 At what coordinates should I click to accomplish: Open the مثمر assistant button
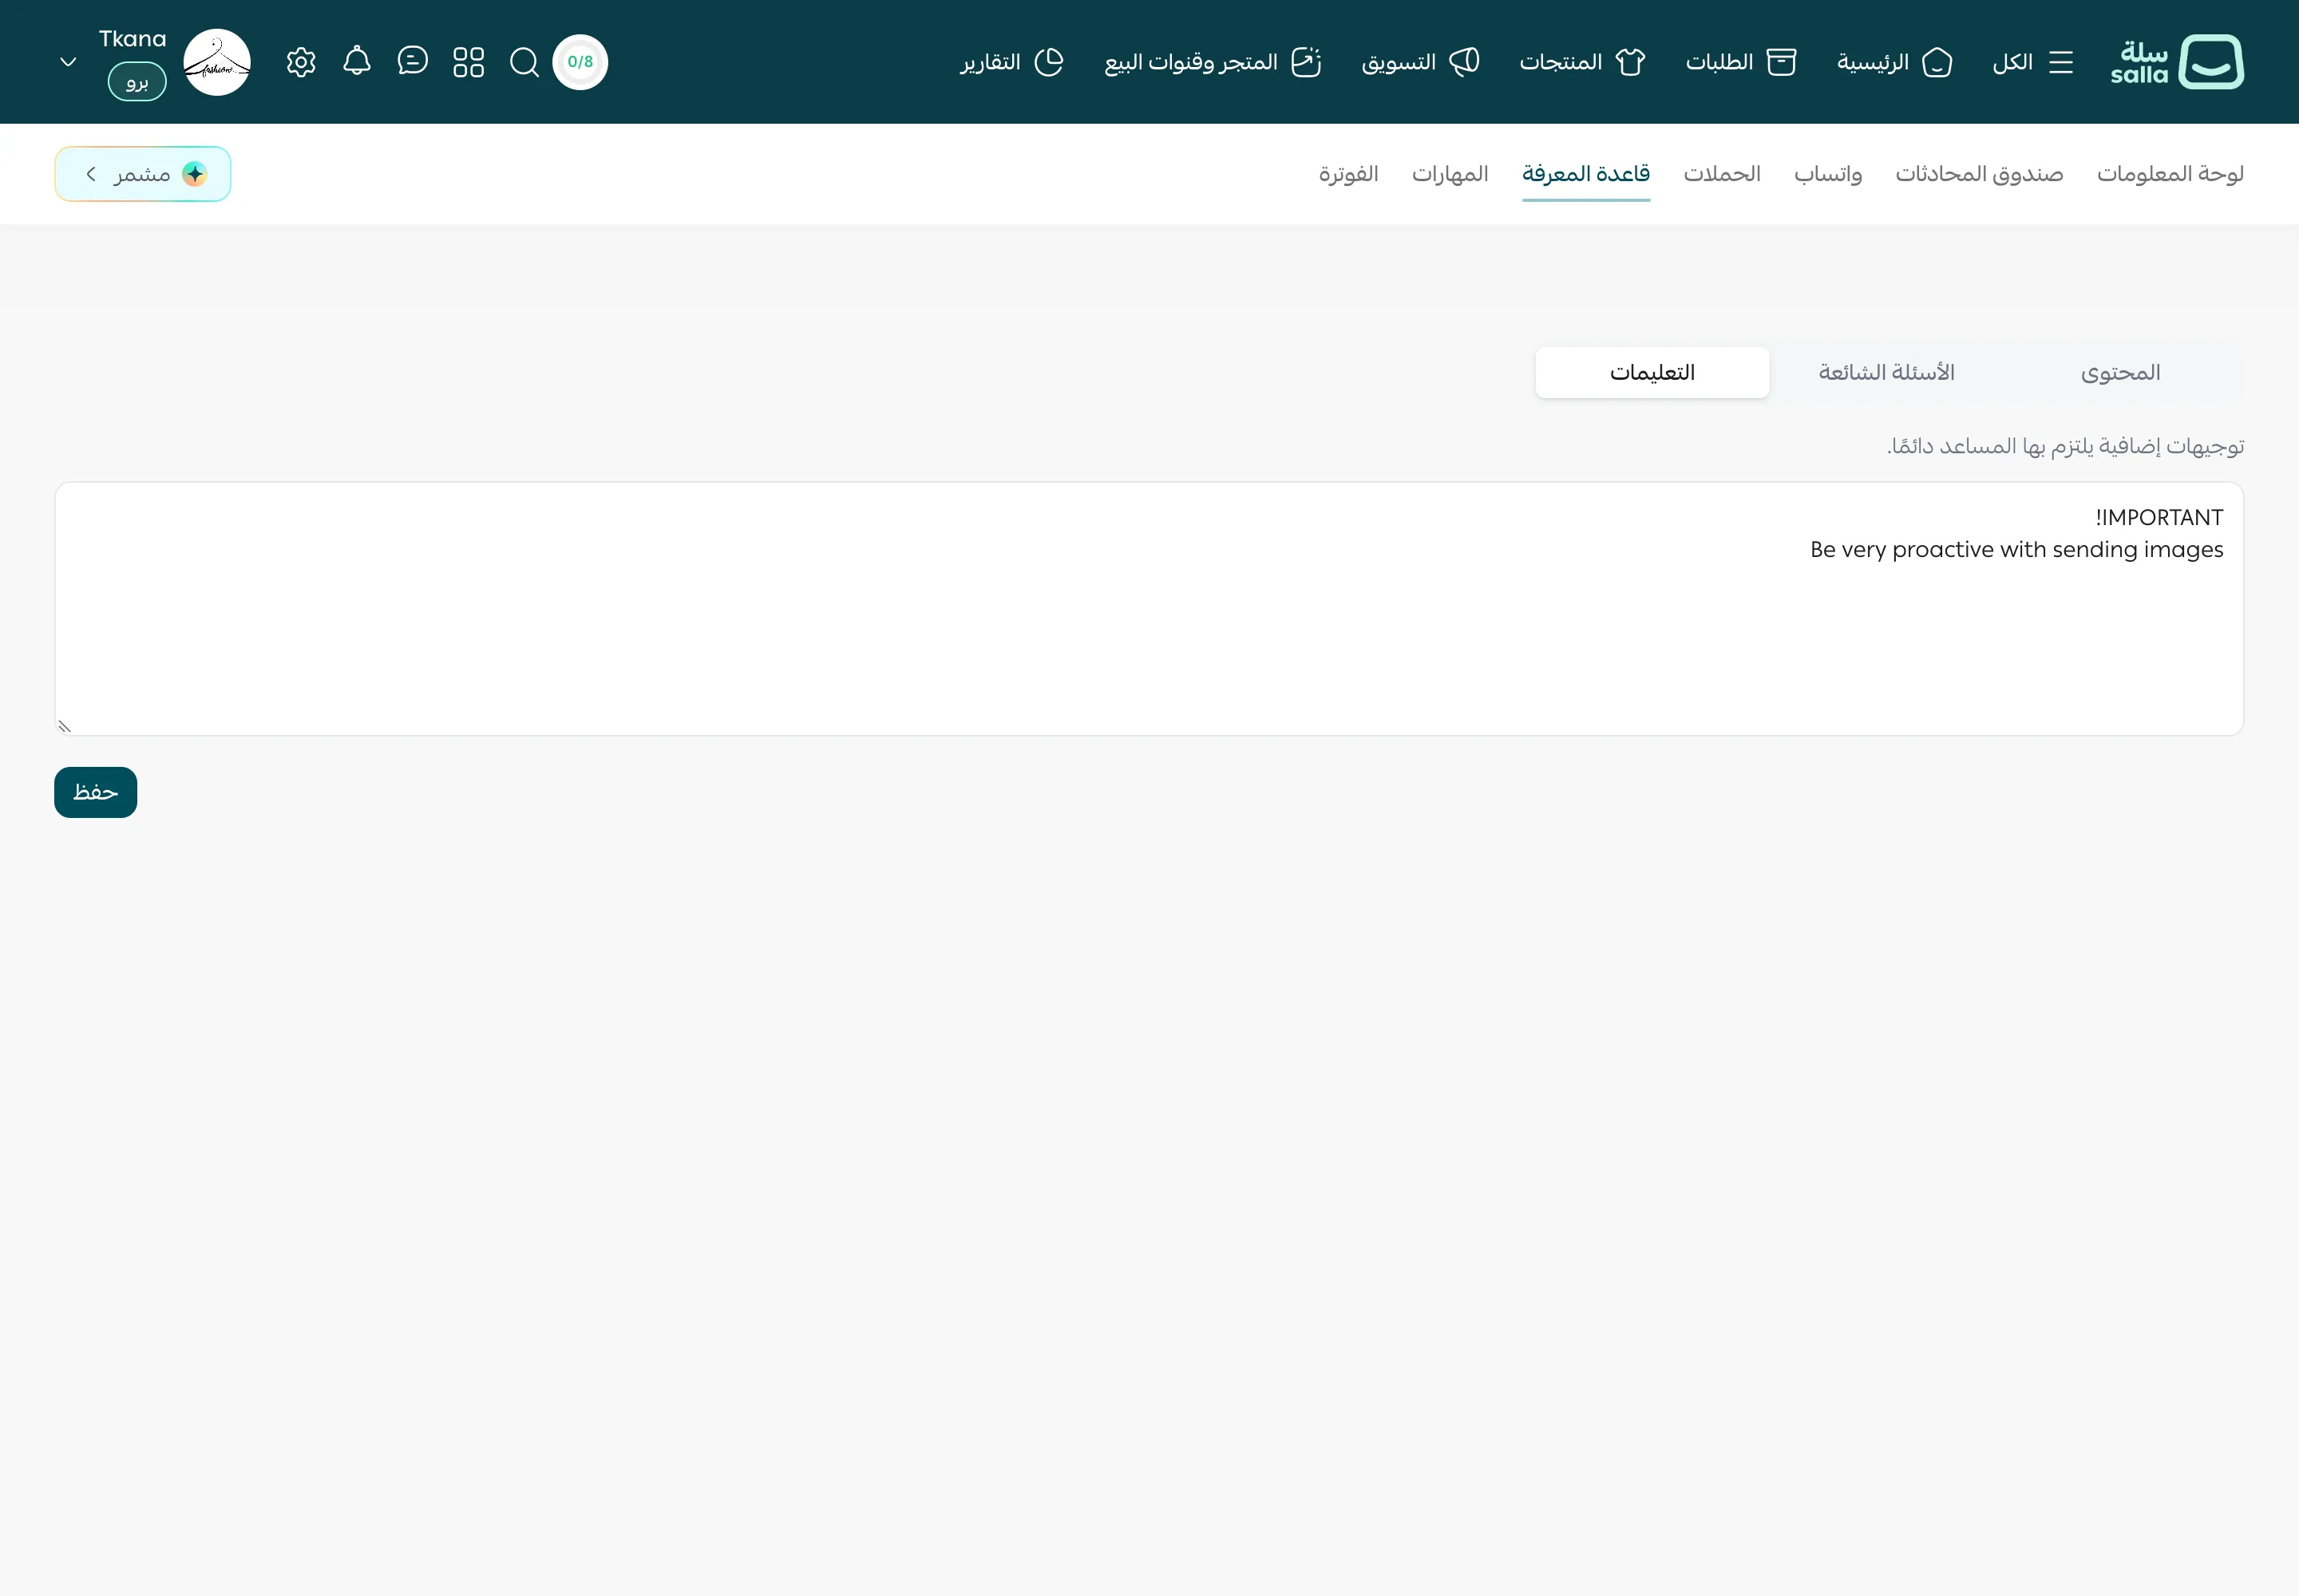[x=143, y=174]
